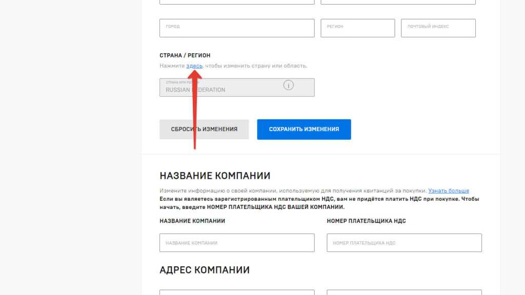Click the "Страна / Регион" section label
Screen dimensions: 525x295
[x=185, y=55]
